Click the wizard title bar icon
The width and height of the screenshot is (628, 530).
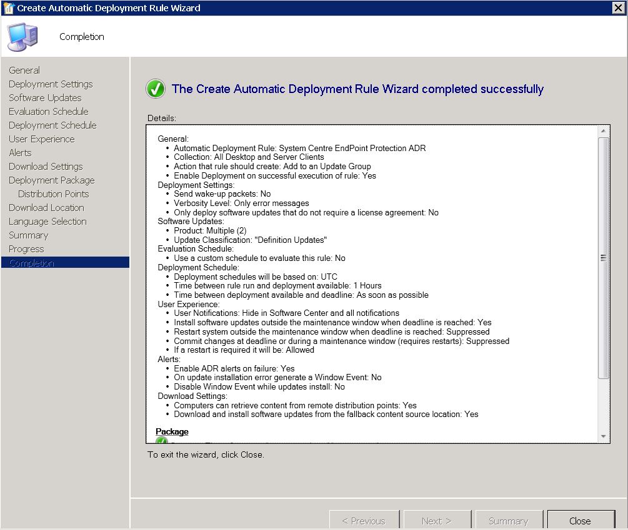pos(8,7)
